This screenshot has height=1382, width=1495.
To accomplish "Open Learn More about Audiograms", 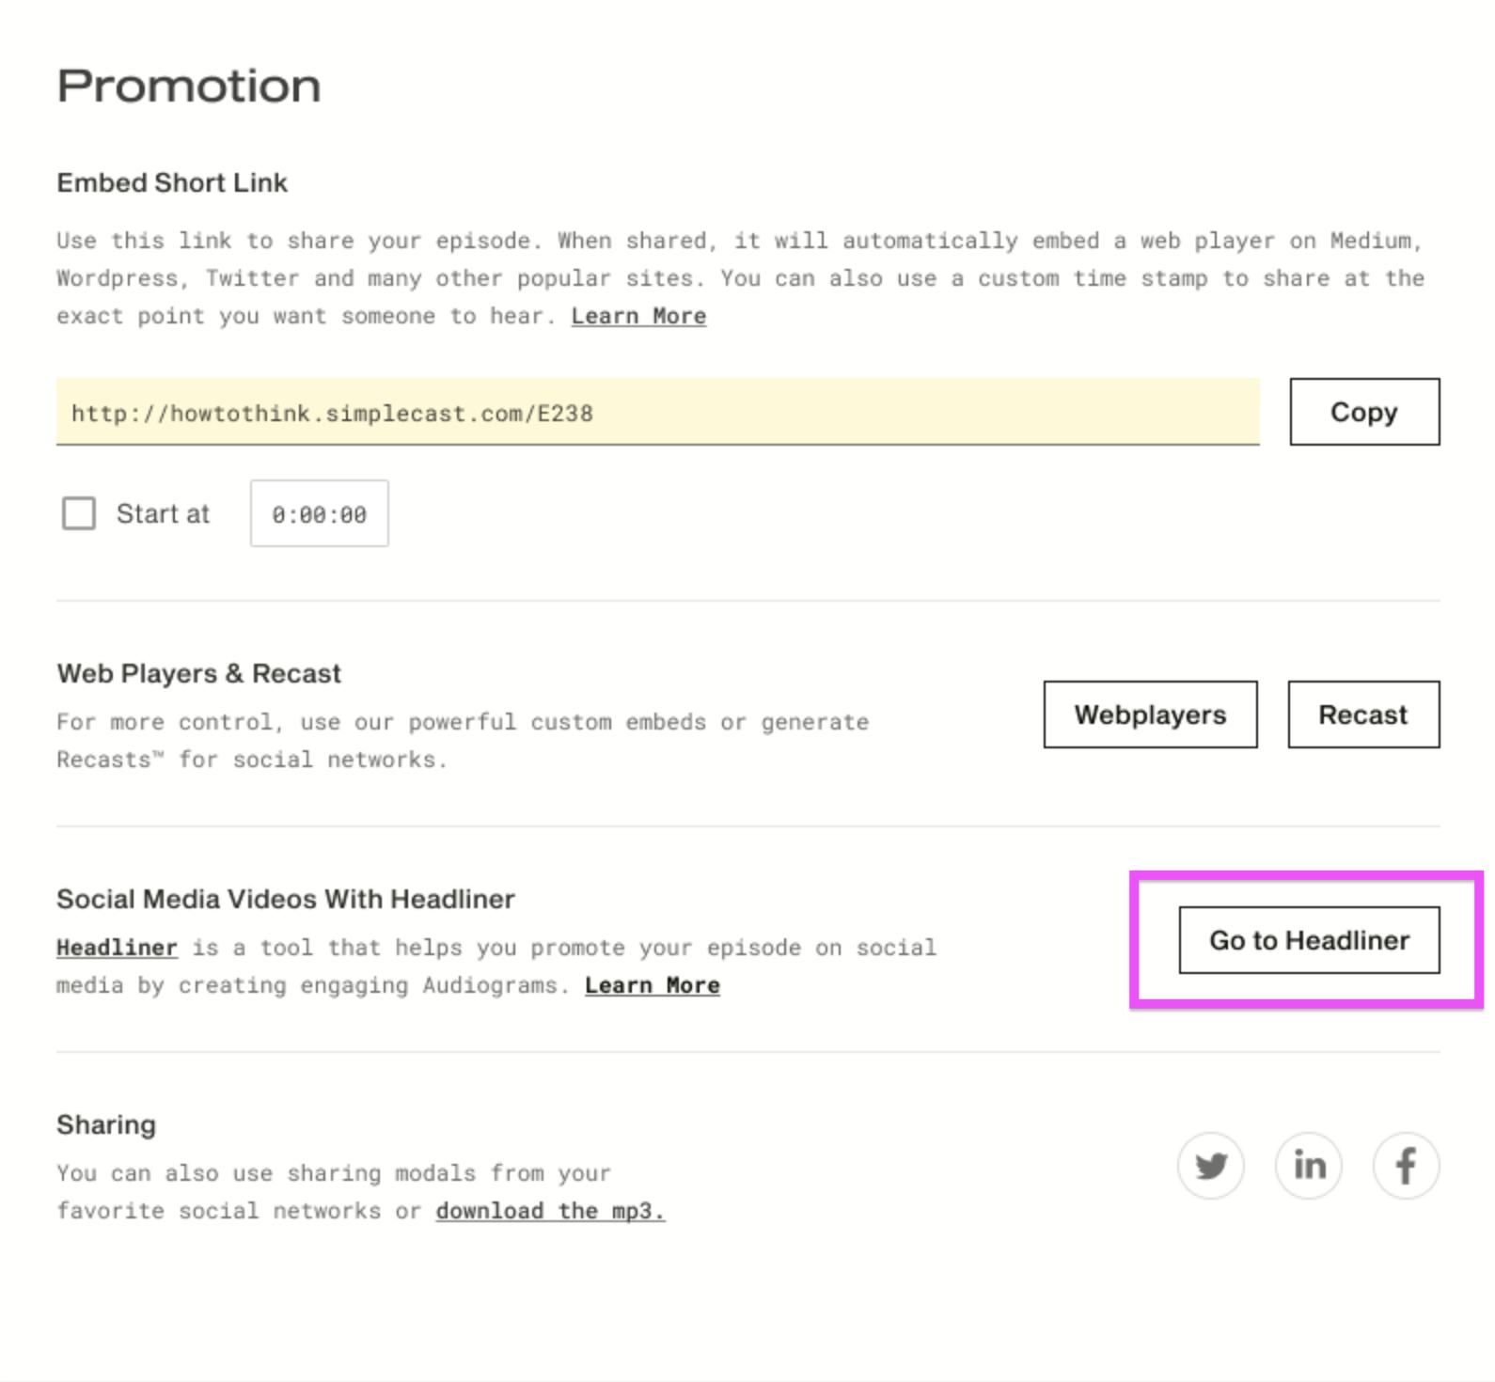I will tap(653, 986).
